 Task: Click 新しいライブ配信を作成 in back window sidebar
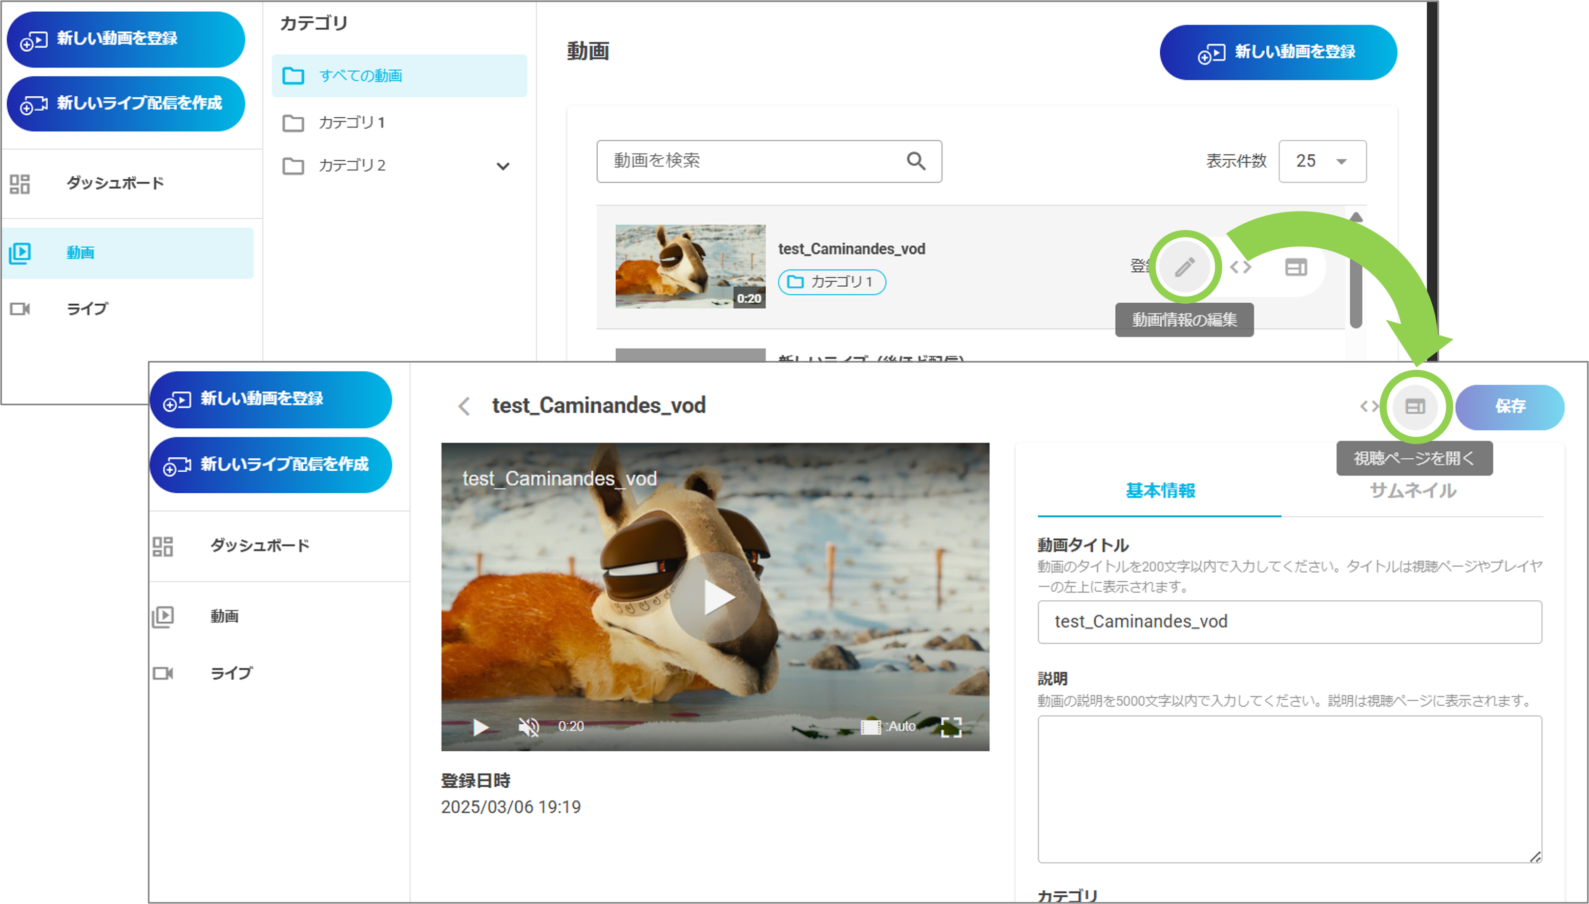coord(126,103)
